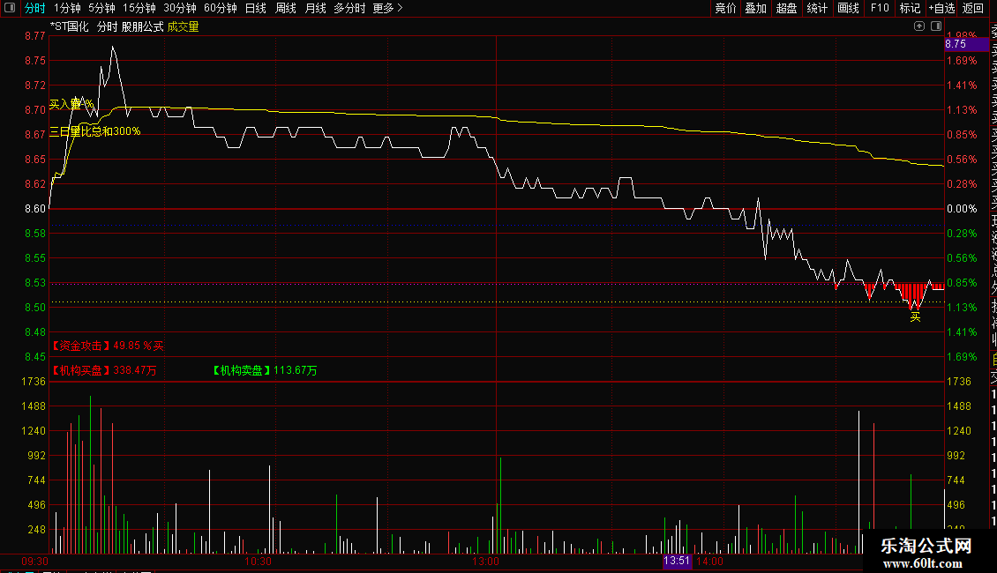Open the 超盘 button

point(786,8)
